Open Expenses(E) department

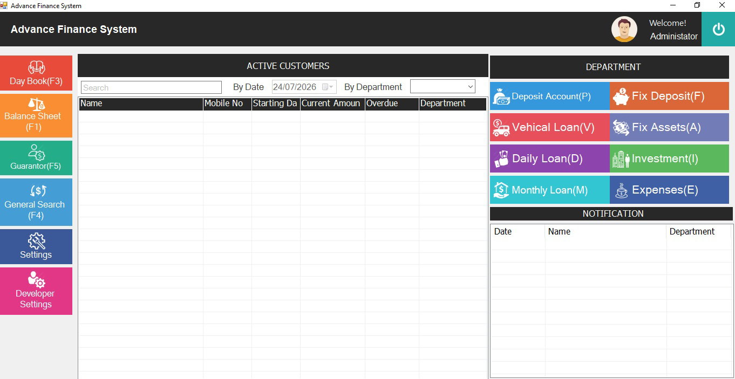pos(669,190)
